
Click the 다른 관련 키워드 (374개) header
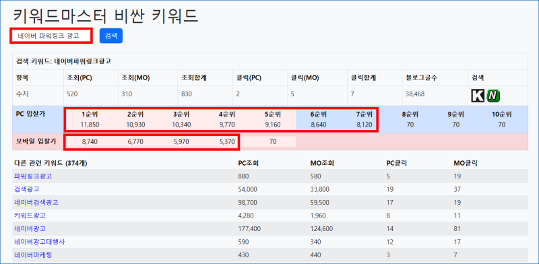coord(51,163)
